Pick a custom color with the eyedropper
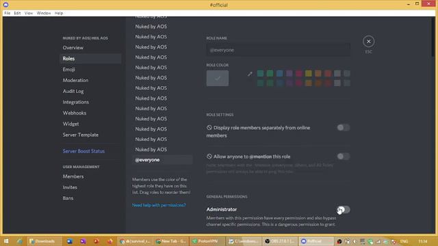The height and width of the screenshot is (246, 438). pyautogui.click(x=250, y=74)
